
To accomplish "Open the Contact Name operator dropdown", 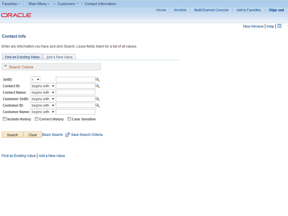I will click(x=43, y=92).
